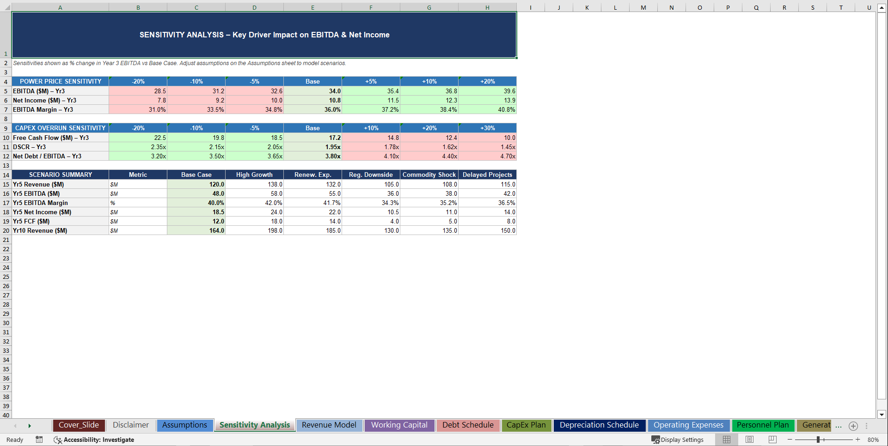Open Page Break Preview view
This screenshot has height=446, width=888.
[x=772, y=440]
